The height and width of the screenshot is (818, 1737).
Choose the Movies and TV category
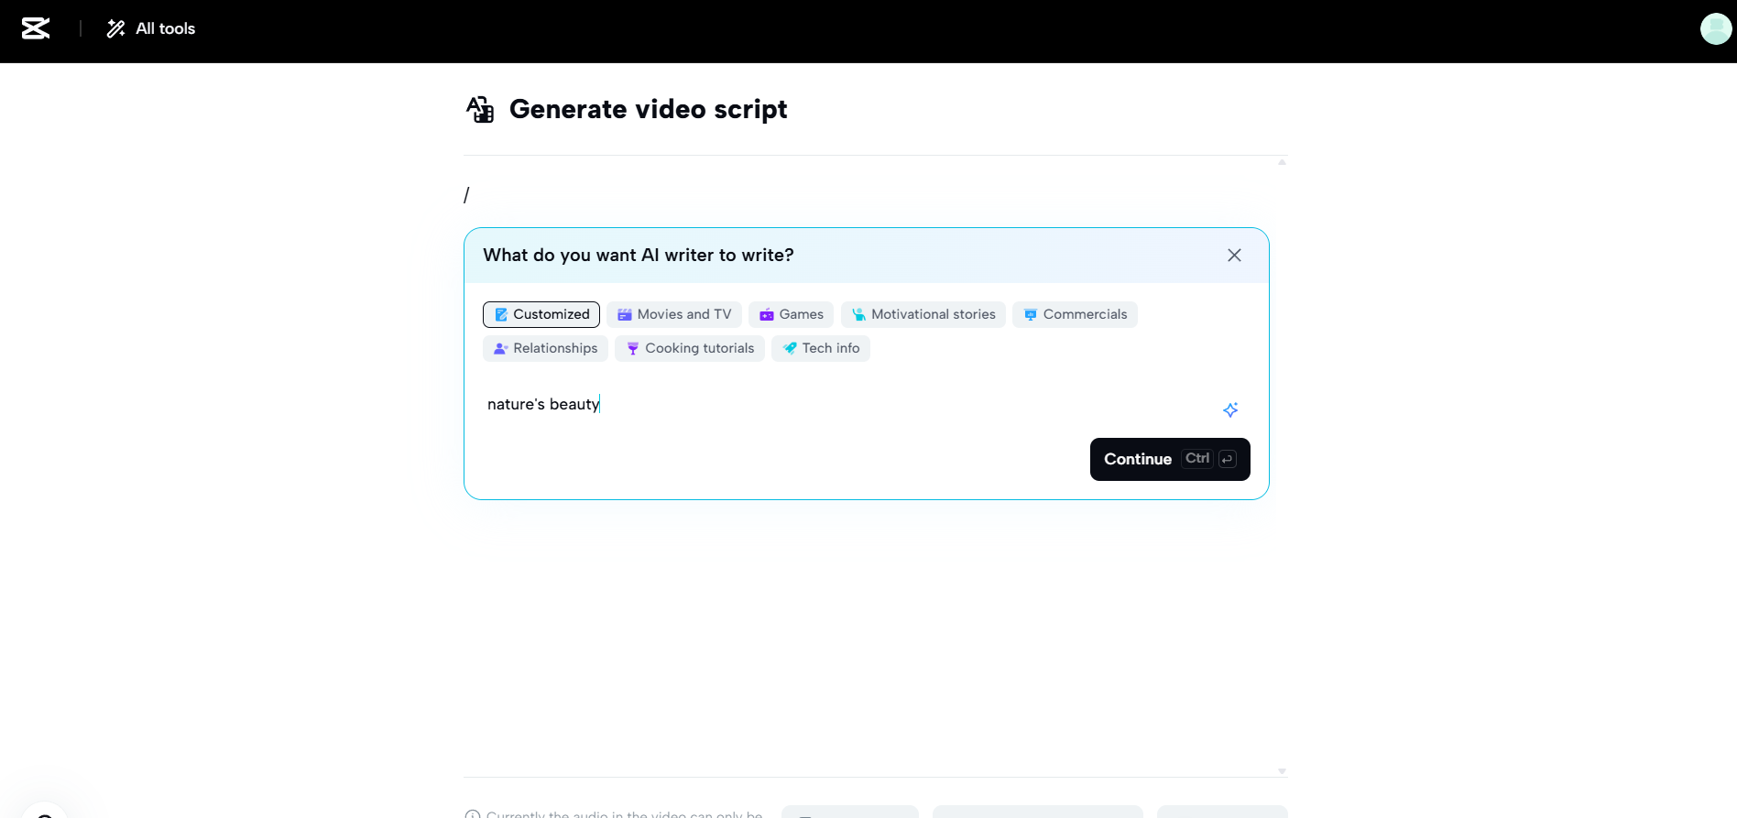pyautogui.click(x=674, y=314)
